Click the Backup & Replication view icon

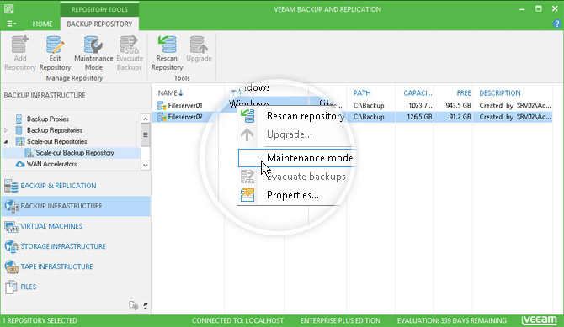pos(11,186)
